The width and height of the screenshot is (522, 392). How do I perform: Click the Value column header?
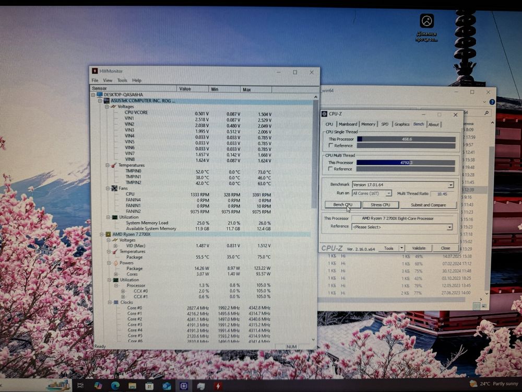click(193, 89)
